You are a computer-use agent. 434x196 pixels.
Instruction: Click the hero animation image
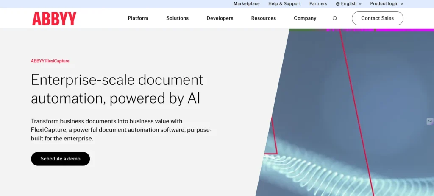coord(345,112)
